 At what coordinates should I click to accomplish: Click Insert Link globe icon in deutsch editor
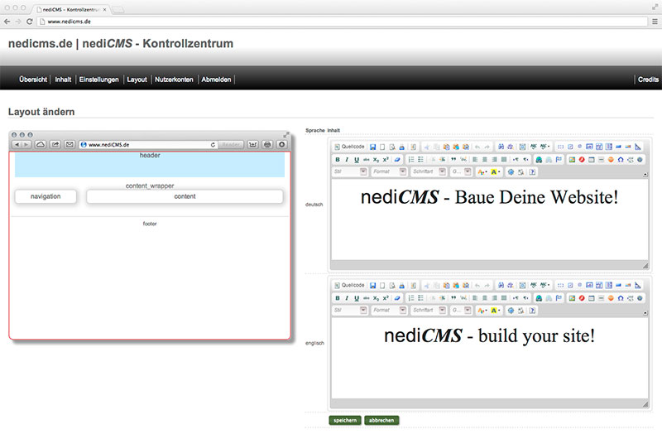click(x=539, y=160)
